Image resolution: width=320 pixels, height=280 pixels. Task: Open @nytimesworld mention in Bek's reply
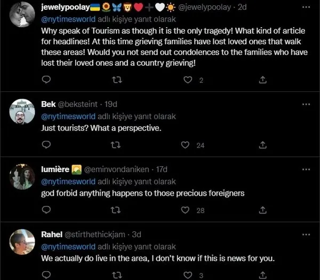point(68,116)
